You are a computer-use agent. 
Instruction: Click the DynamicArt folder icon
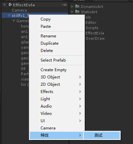click(77, 7)
